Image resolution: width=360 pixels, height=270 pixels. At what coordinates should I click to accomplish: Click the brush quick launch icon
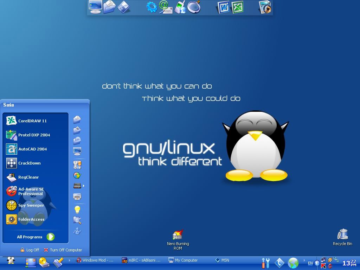58,262
